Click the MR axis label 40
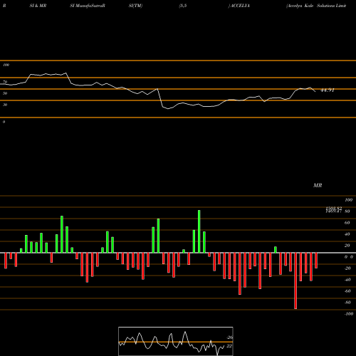 pos(347,234)
